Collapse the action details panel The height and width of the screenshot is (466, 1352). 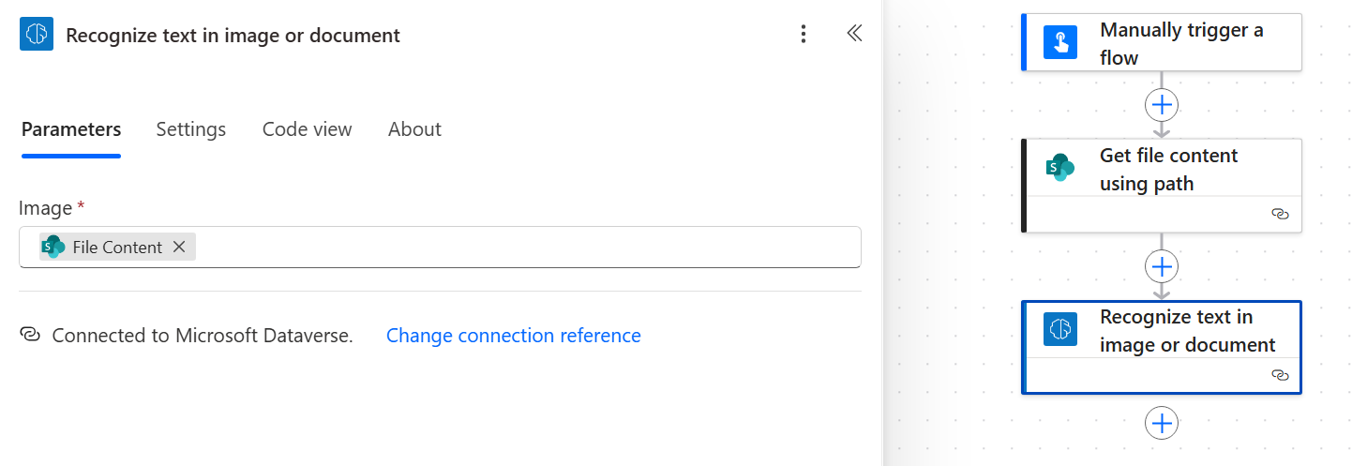point(854,34)
